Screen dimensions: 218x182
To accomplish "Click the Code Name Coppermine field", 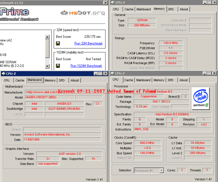I will coord(149,96).
